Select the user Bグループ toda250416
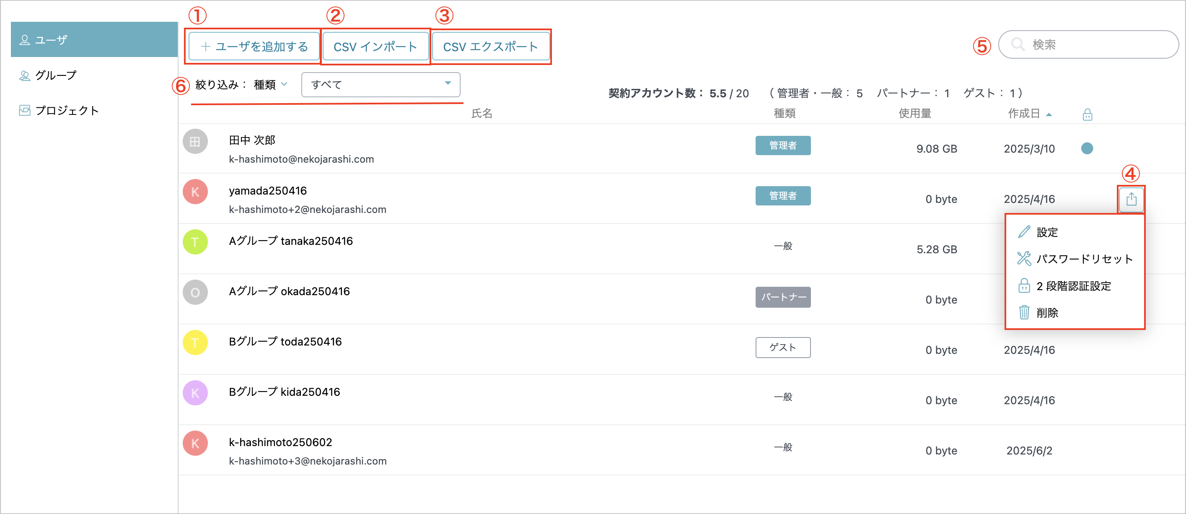 (x=285, y=341)
